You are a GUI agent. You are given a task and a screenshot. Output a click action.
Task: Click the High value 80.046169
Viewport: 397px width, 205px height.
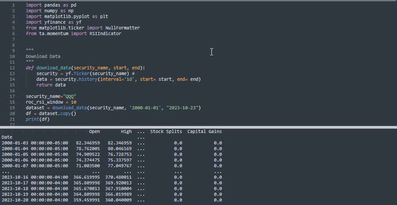tap(120, 149)
